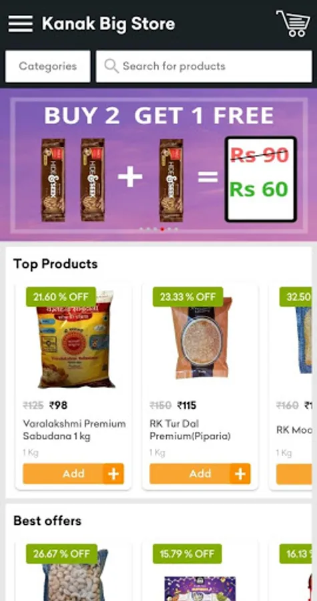Tap the Kanak Big Store title
The image size is (317, 601).
(108, 24)
